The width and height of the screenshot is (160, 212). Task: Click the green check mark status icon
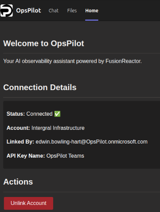pyautogui.click(x=57, y=114)
